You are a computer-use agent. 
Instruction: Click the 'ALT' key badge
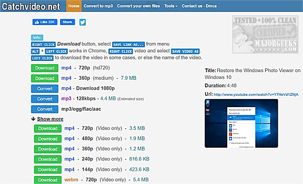pyautogui.click(x=35, y=51)
